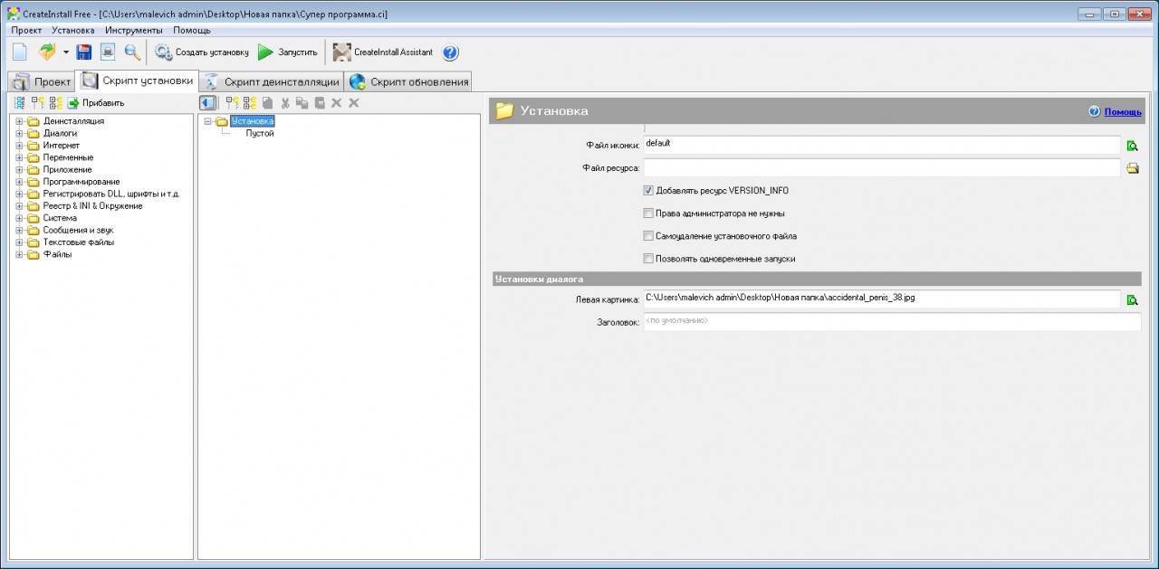
Task: Open the Проект menu
Action: coord(27,30)
